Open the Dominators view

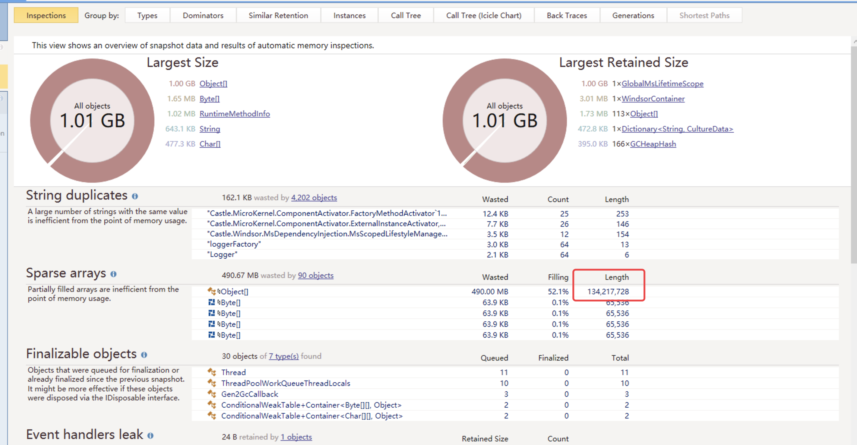[203, 15]
